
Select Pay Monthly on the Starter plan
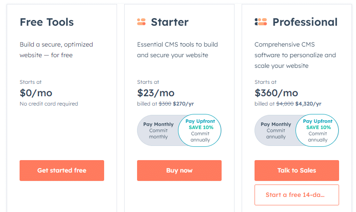pyautogui.click(x=158, y=130)
